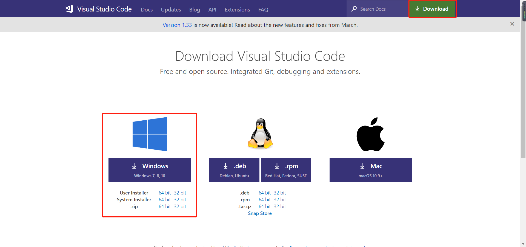Click the search magnifier icon
Screen dimensions: 526x247
[x=354, y=9]
